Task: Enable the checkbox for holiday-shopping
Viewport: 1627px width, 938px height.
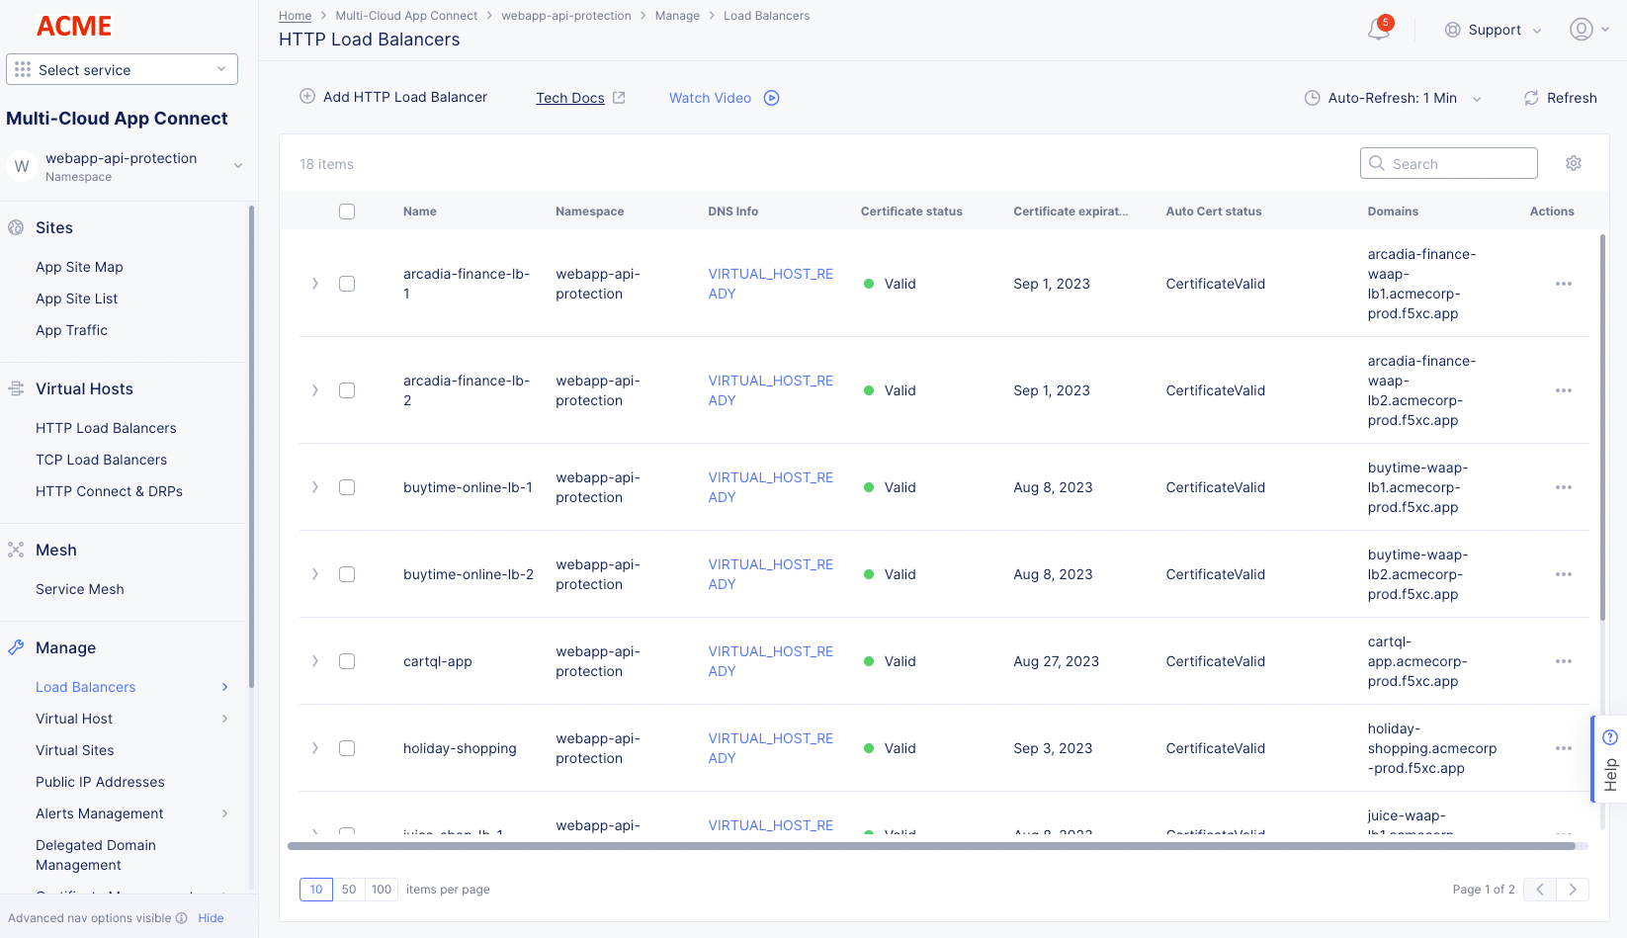Action: 347,748
